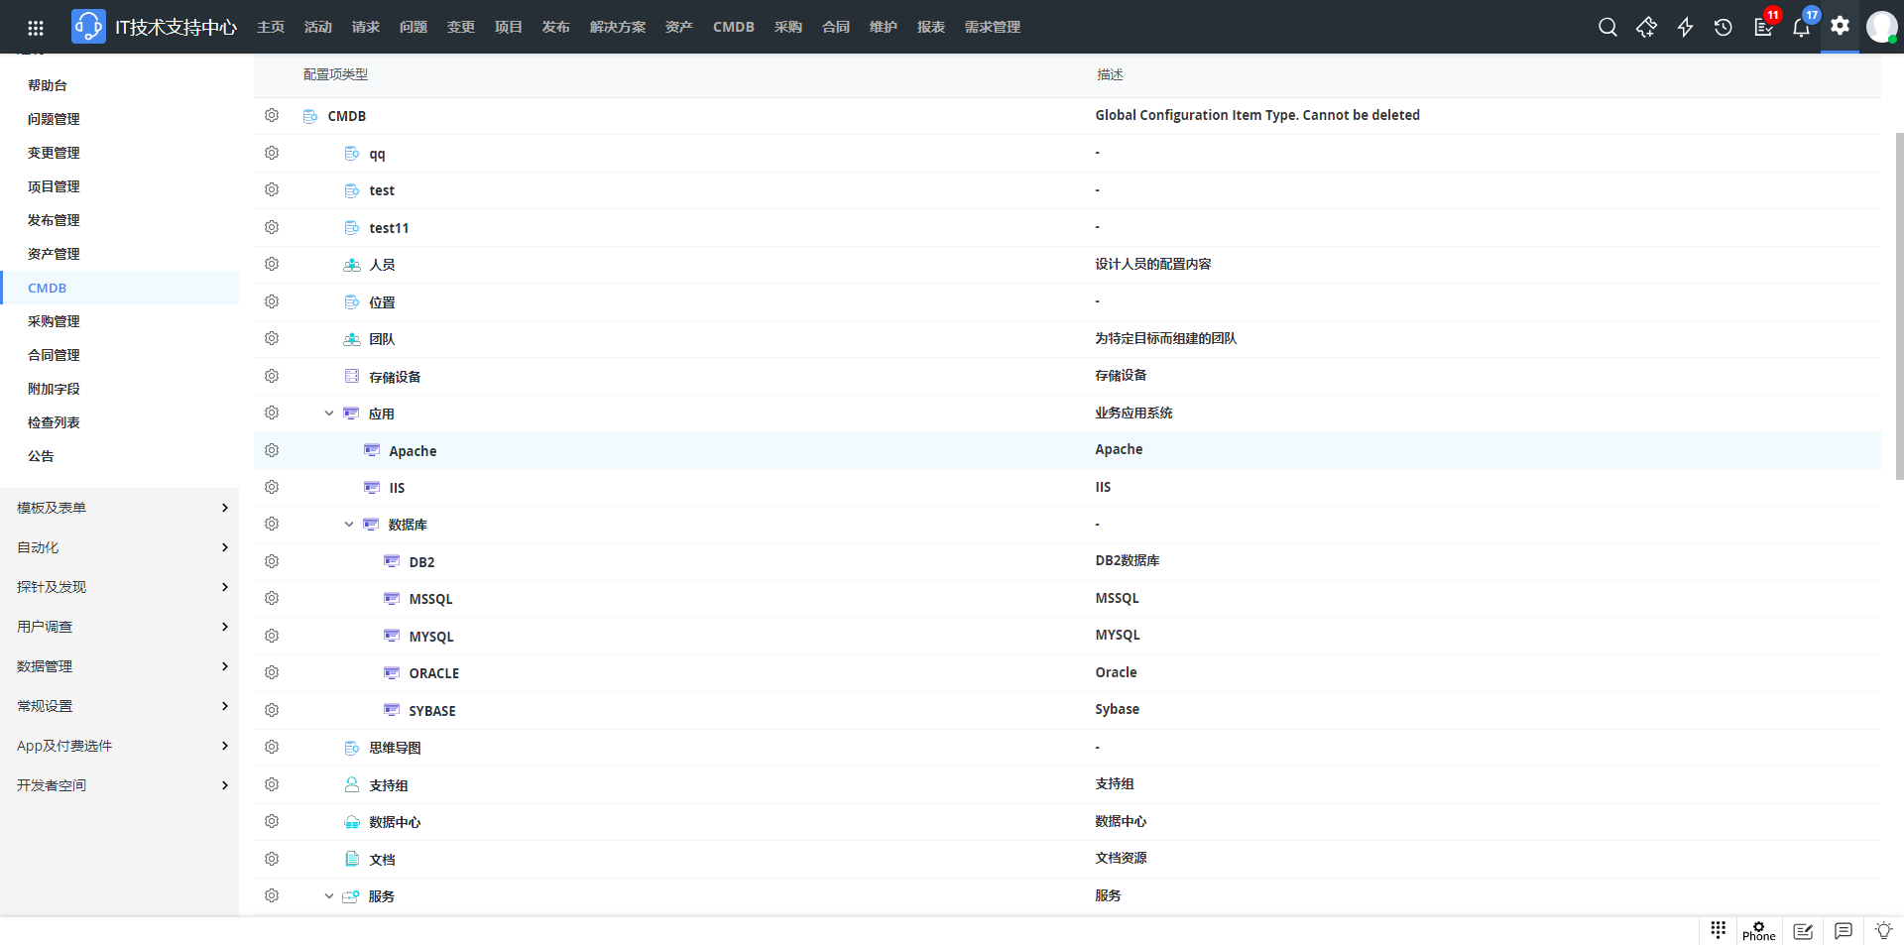The image size is (1904, 945).
Task: Click the gear icon for the 数据中心 row
Action: click(272, 821)
